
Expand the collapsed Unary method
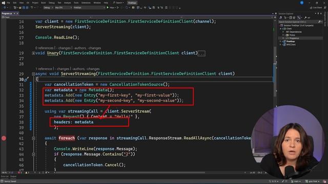33,53
